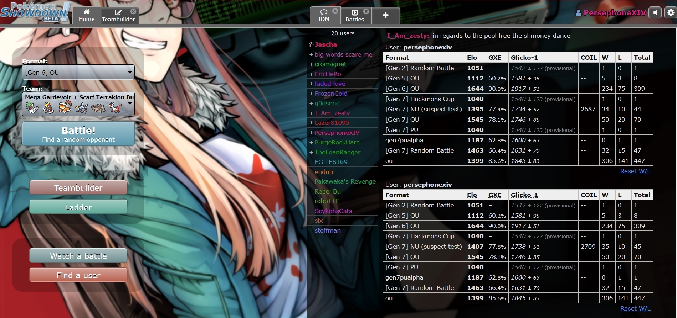
Task: Close the Battles tab
Action: coord(366,11)
